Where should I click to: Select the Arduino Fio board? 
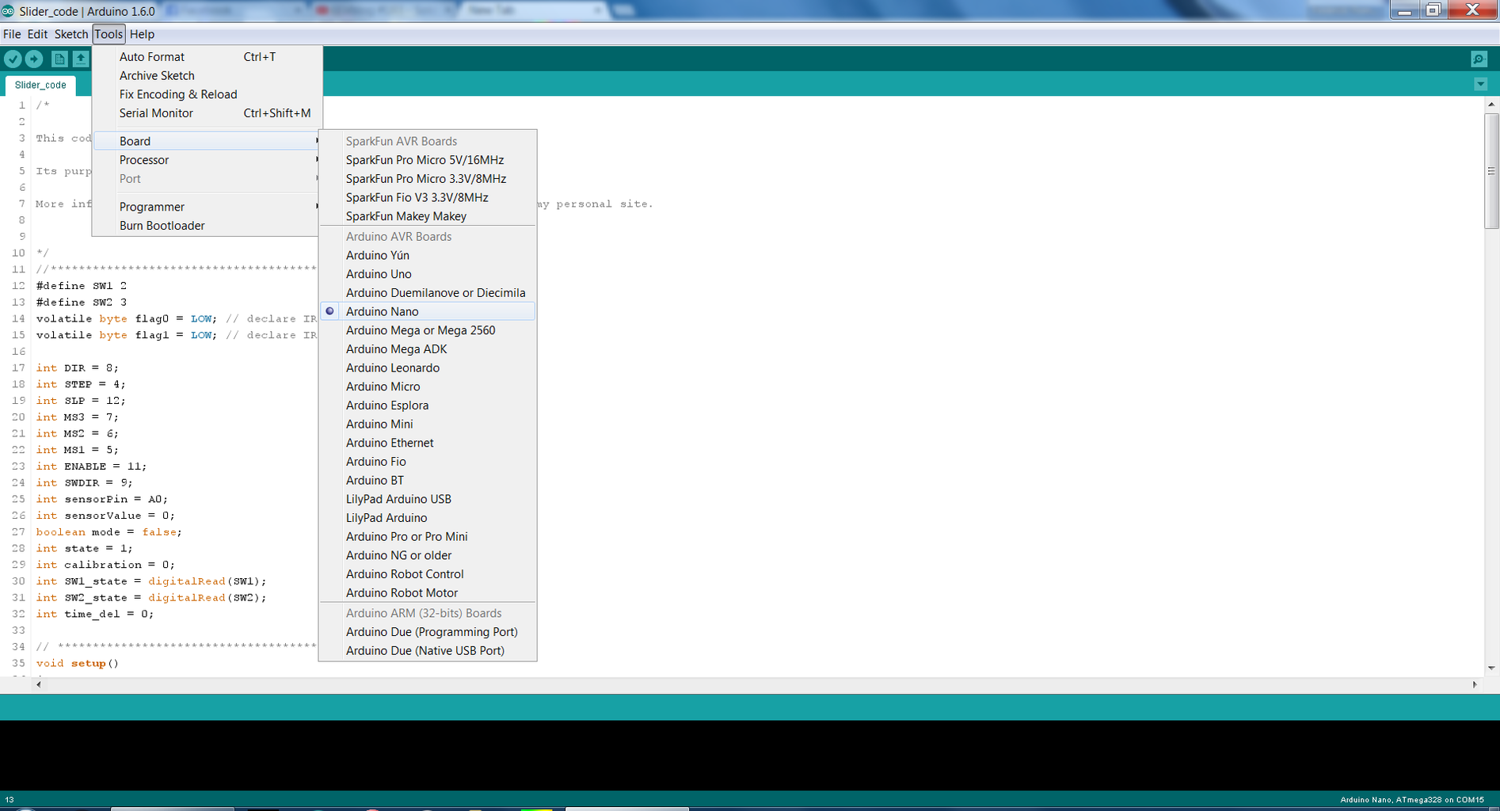coord(428,462)
